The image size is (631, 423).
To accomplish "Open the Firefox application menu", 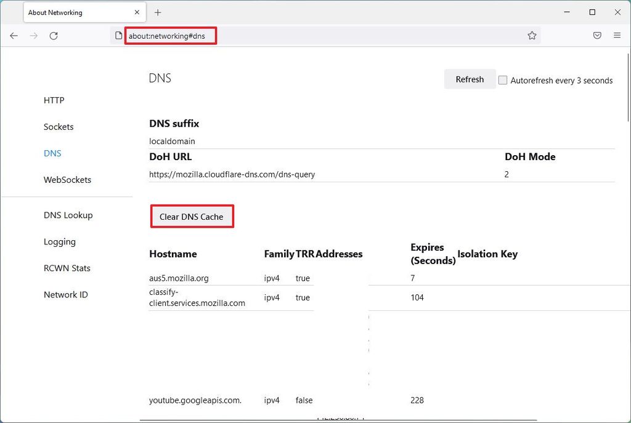I will [617, 36].
